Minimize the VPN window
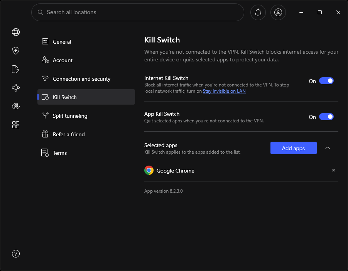Screen dimensions: 348x271 tap(301, 12)
